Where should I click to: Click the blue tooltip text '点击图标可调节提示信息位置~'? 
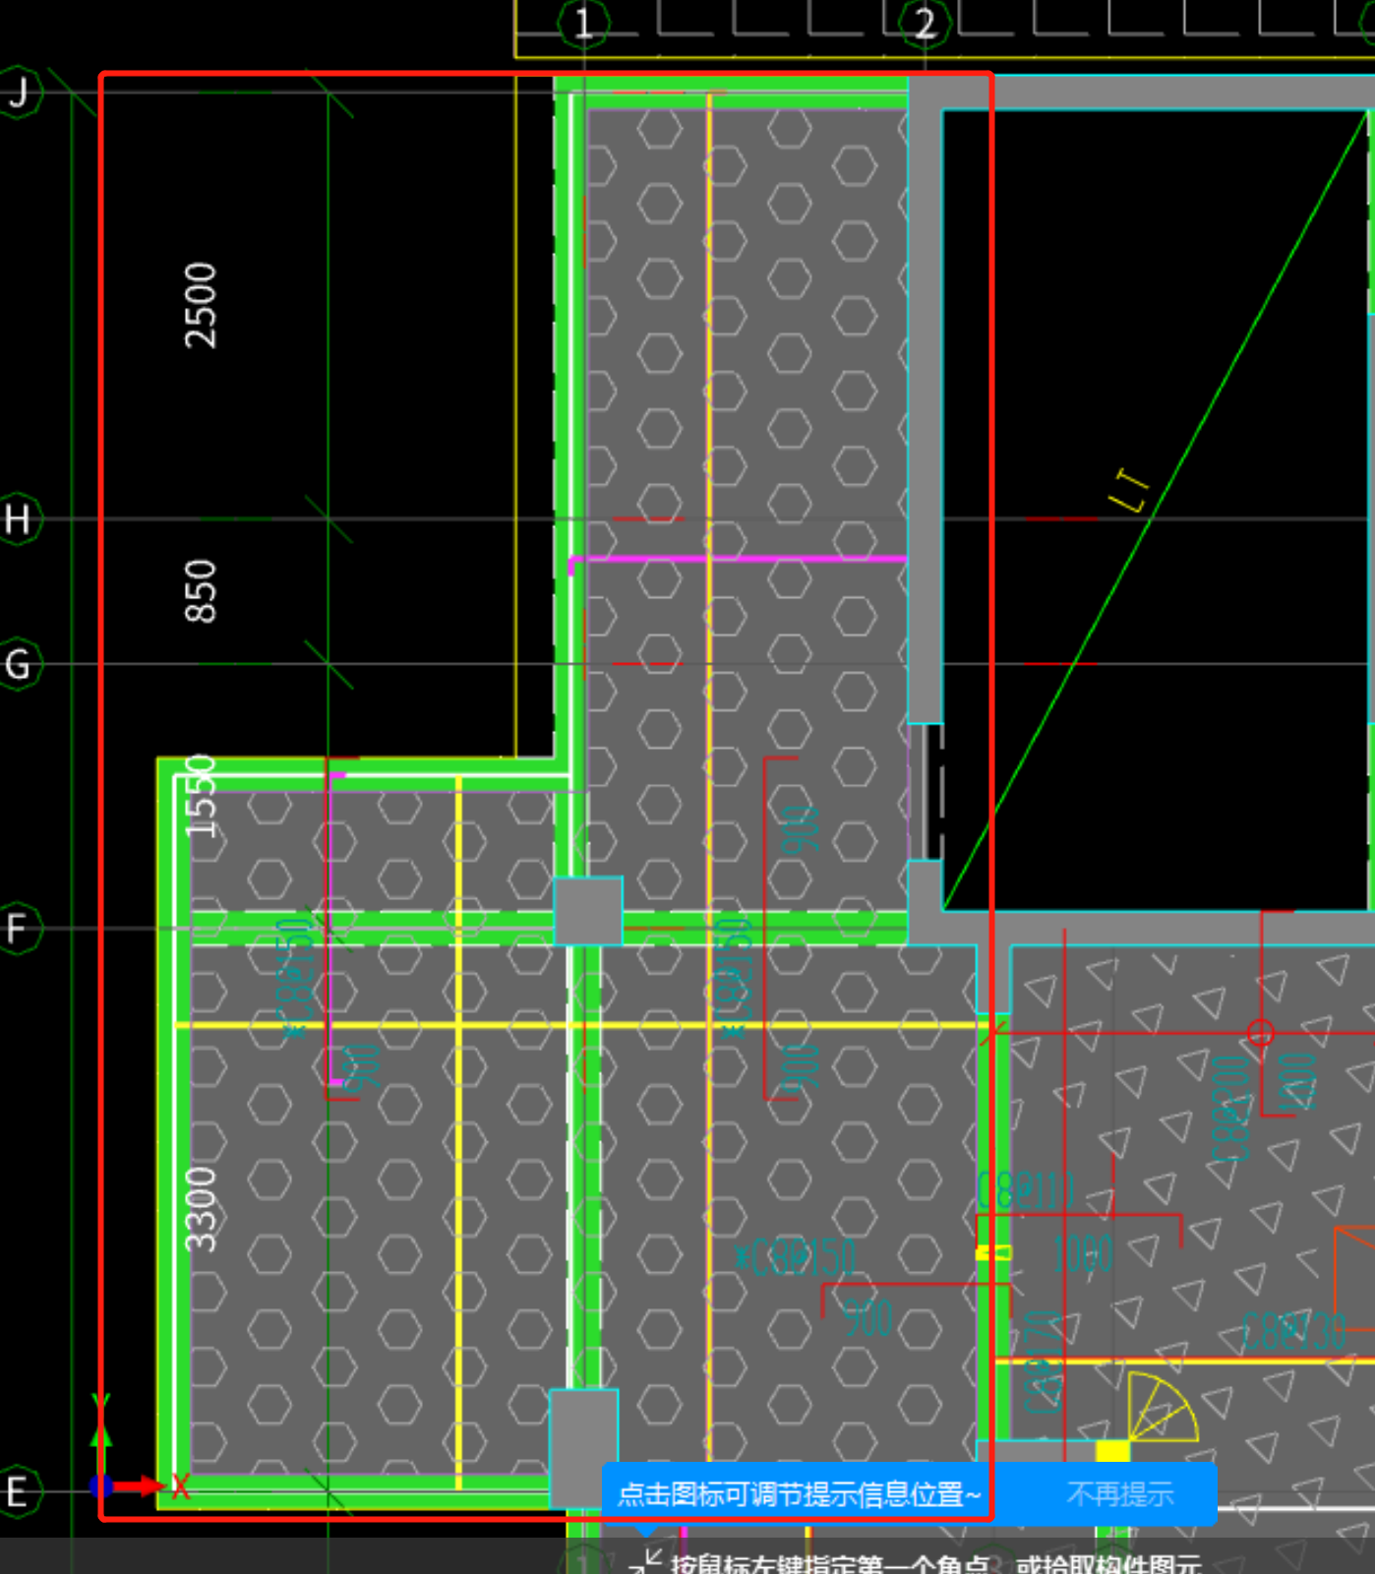pos(799,1494)
